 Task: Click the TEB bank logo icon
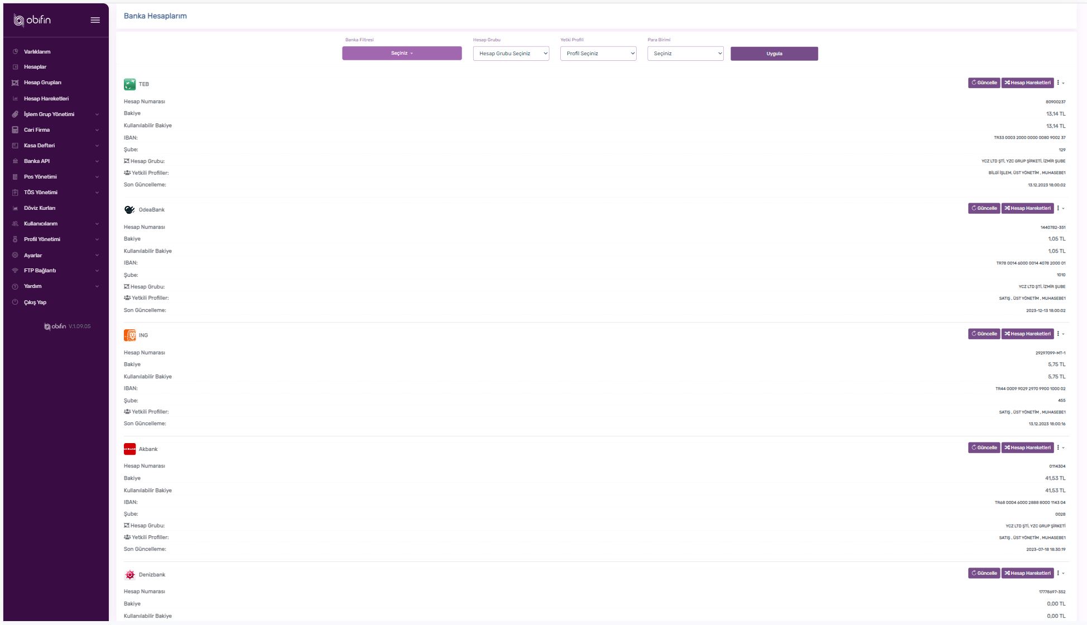point(129,84)
